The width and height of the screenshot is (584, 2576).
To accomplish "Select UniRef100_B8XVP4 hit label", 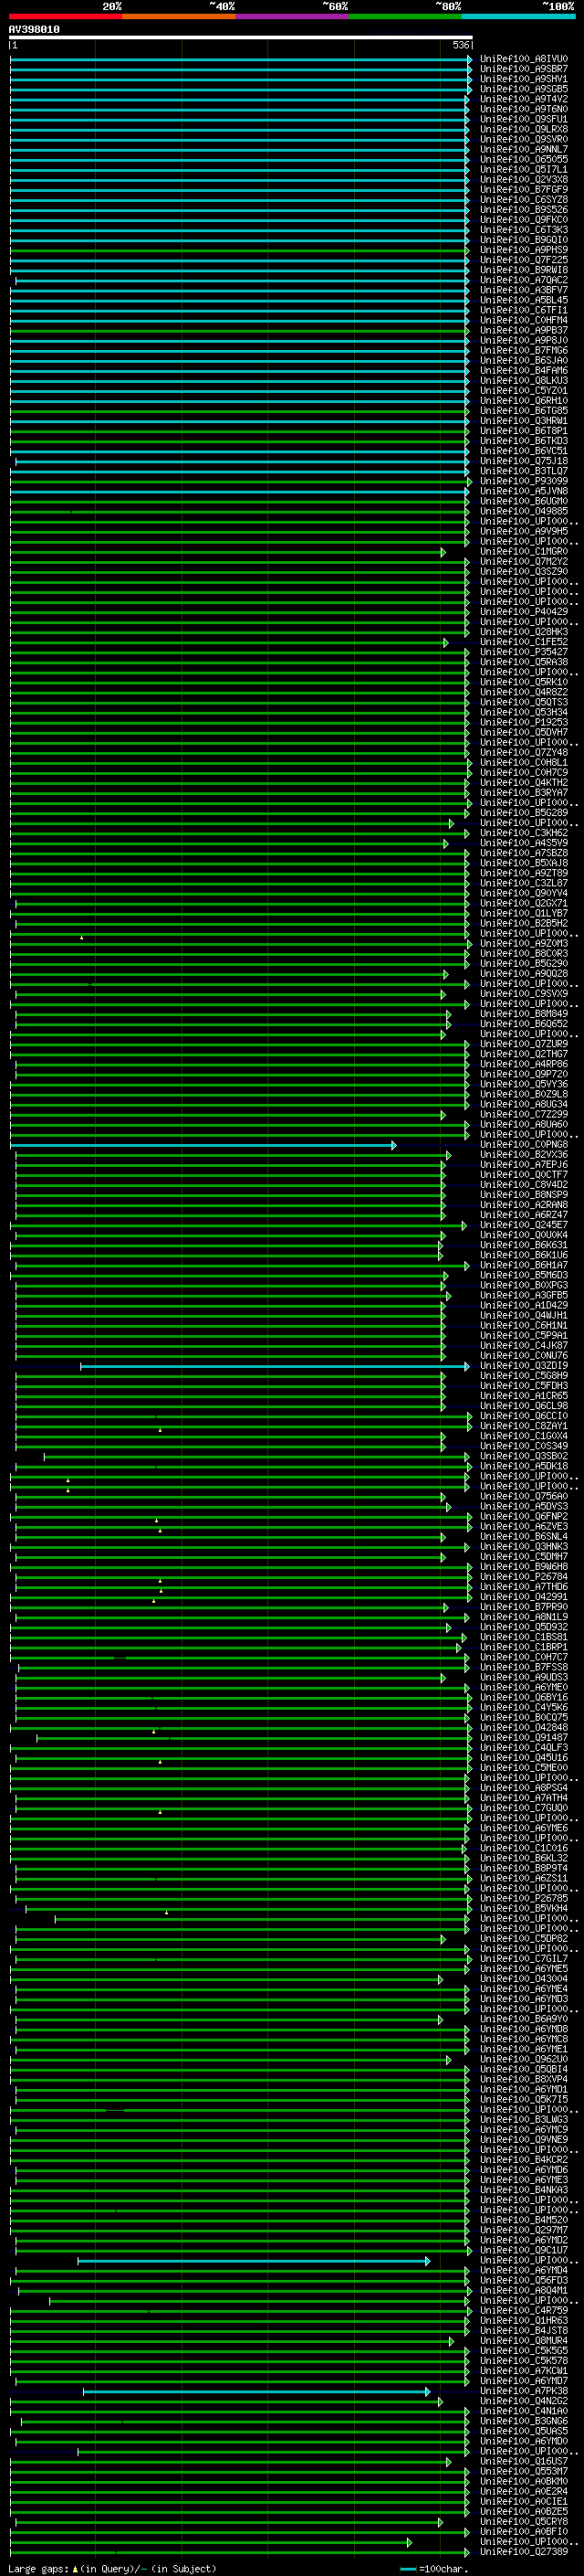I will [523, 2080].
